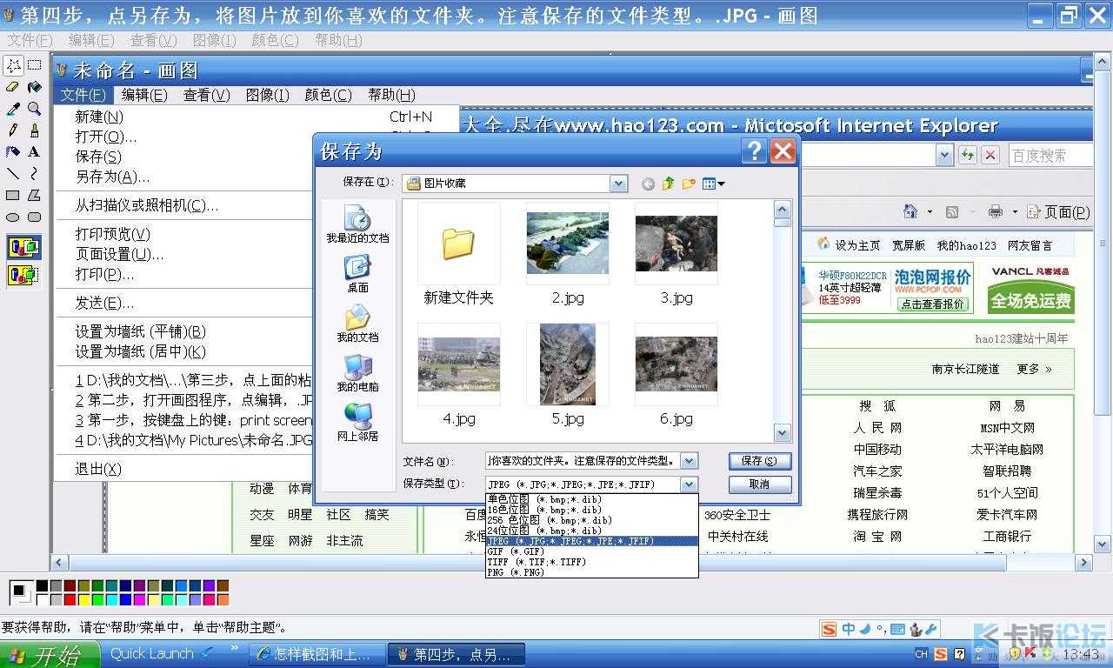Pick the Eraser tool in the toolbox

13,87
